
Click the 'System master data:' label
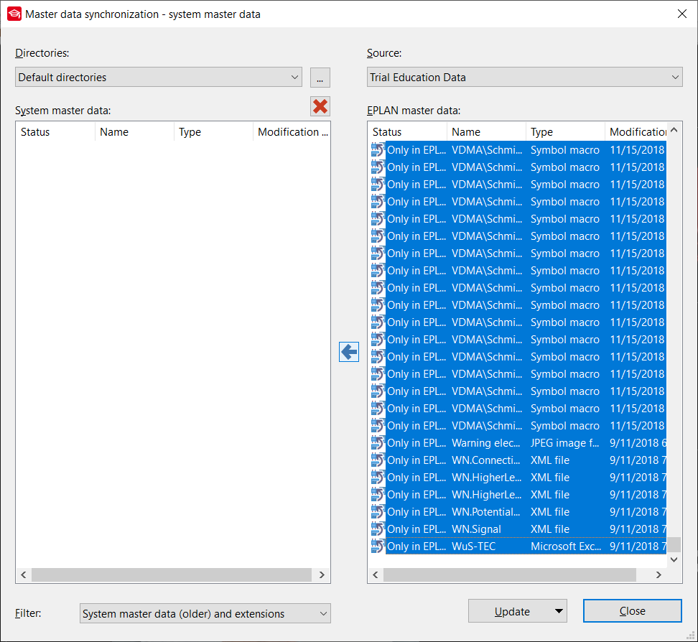pos(62,111)
